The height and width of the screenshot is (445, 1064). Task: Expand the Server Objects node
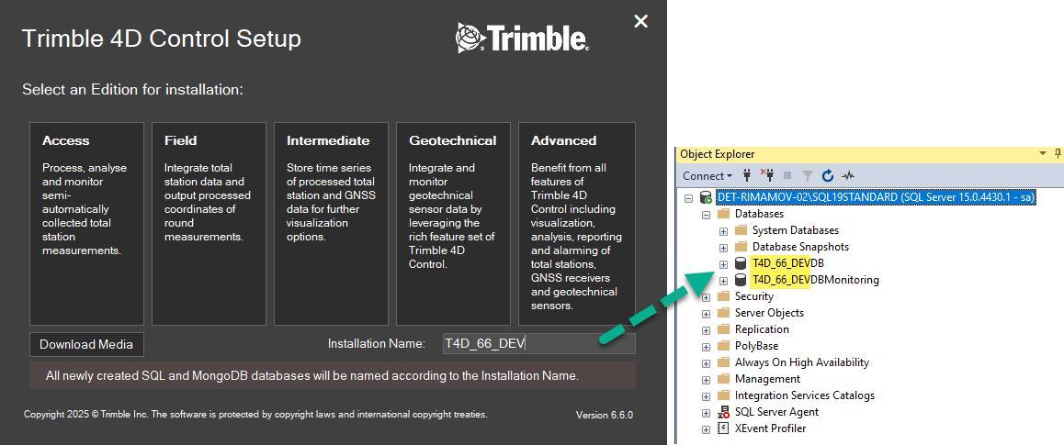click(706, 313)
